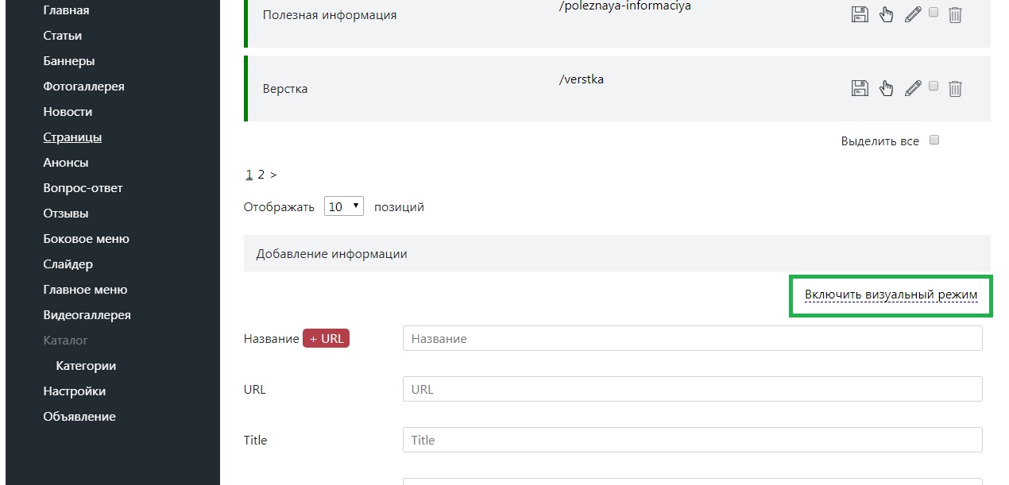
Task: Delete Верстка via trash icon
Action: [955, 88]
